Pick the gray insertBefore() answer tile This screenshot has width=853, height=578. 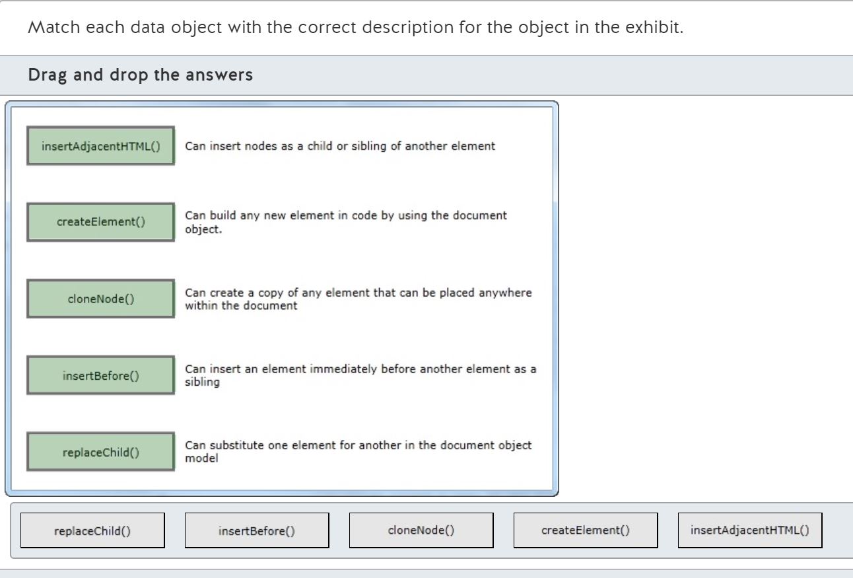point(256,530)
